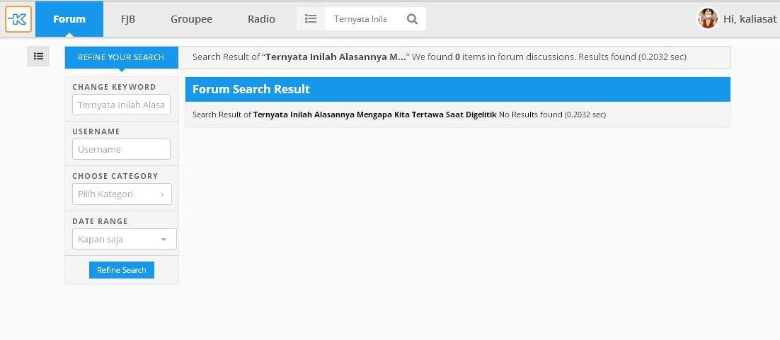Click the 'No Results found (0.2032 sec)' text
Screen dimensions: 780x340
click(552, 115)
